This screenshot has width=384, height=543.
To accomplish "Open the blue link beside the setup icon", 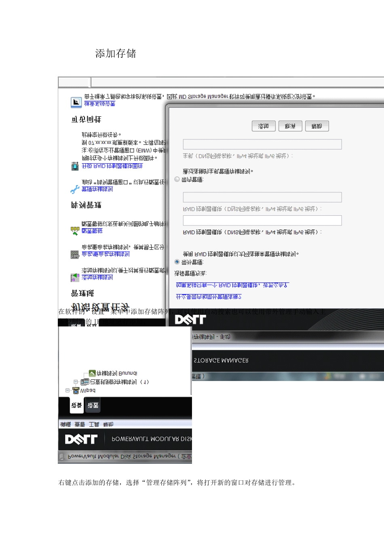I will click(x=99, y=103).
